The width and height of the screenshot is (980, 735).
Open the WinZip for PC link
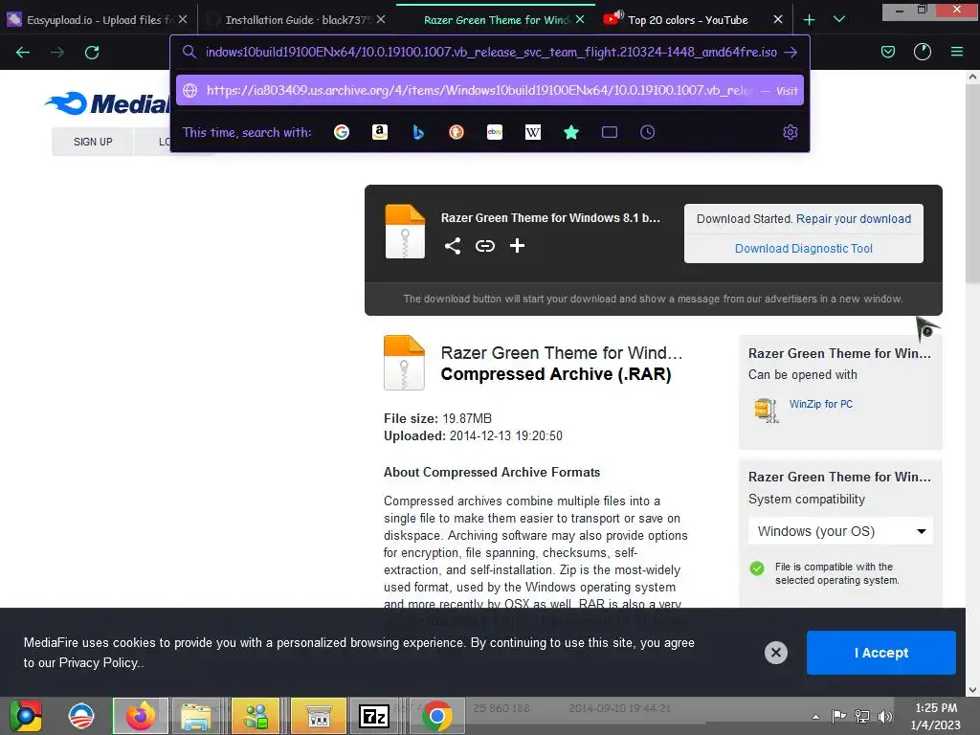(x=820, y=404)
